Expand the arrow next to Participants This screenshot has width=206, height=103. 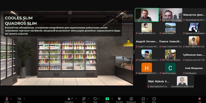(76, 99)
